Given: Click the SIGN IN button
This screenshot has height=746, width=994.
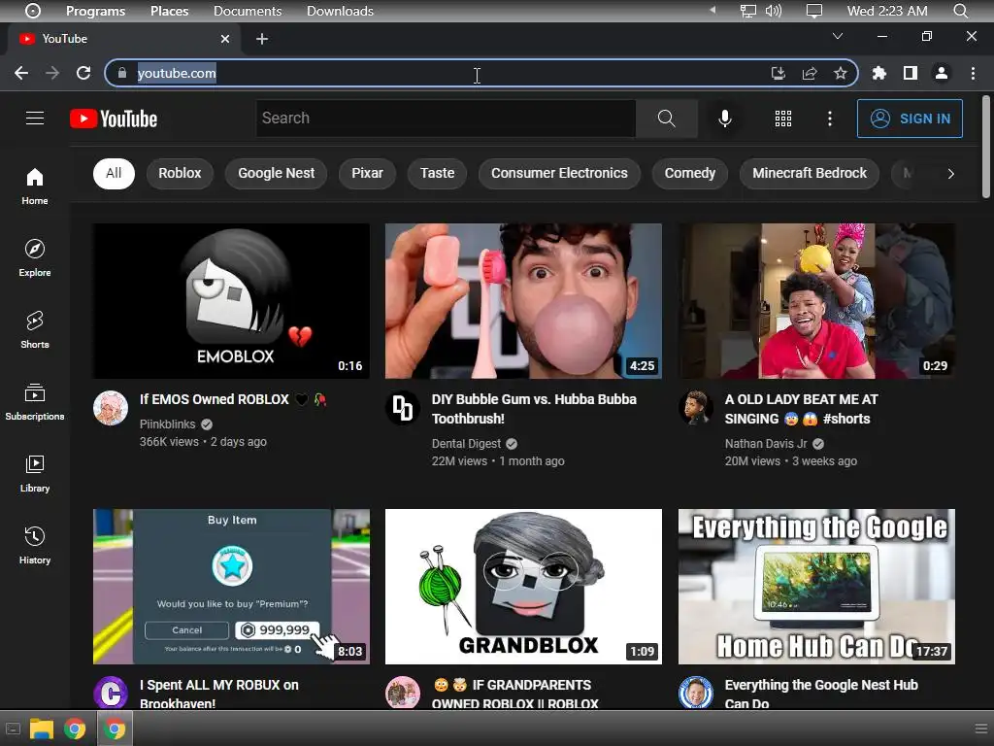Looking at the screenshot, I should (x=910, y=119).
